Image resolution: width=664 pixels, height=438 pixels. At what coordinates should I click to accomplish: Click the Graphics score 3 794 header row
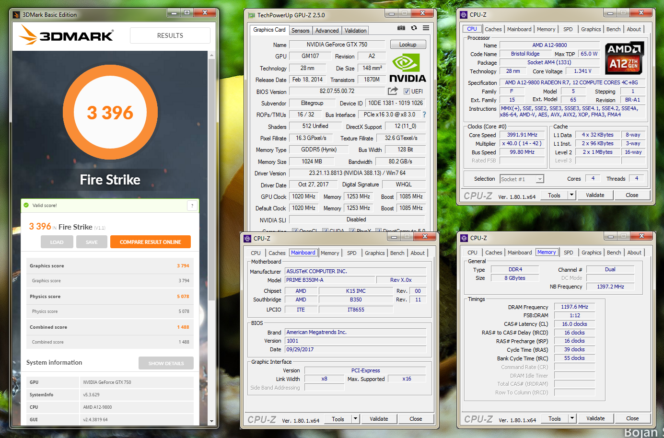(110, 265)
